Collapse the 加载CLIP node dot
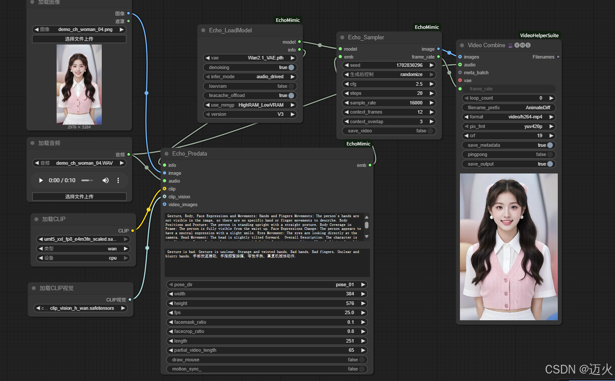Image resolution: width=615 pixels, height=381 pixels. tap(37, 219)
